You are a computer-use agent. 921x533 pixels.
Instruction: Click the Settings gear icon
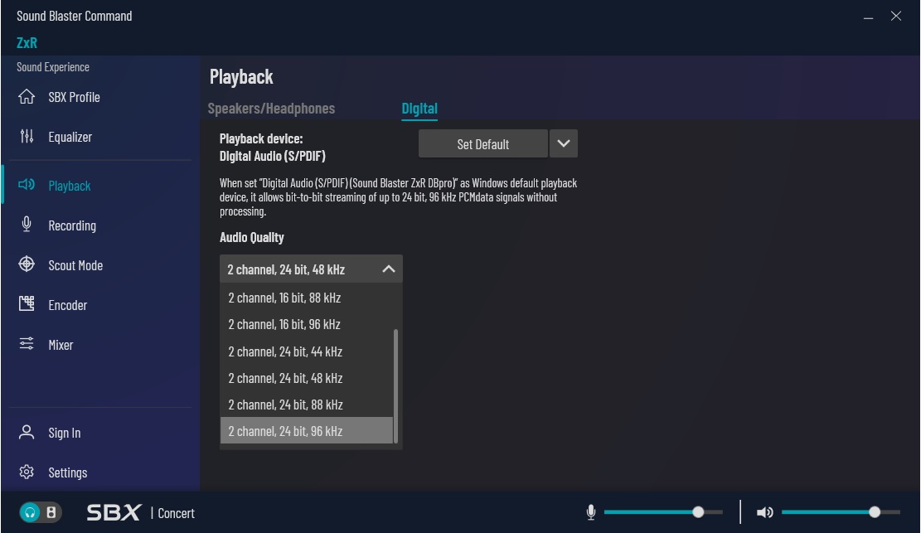point(27,472)
